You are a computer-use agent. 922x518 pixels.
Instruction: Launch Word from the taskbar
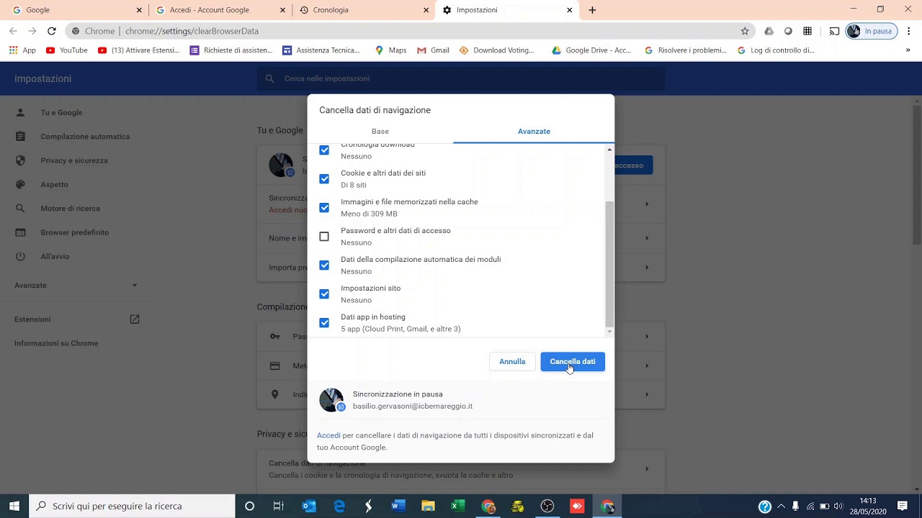point(398,506)
